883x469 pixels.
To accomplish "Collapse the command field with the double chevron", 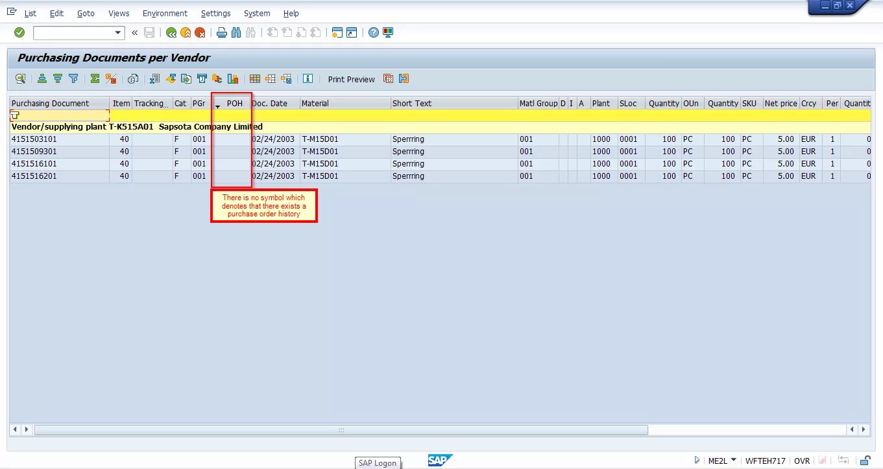I will pyautogui.click(x=135, y=32).
